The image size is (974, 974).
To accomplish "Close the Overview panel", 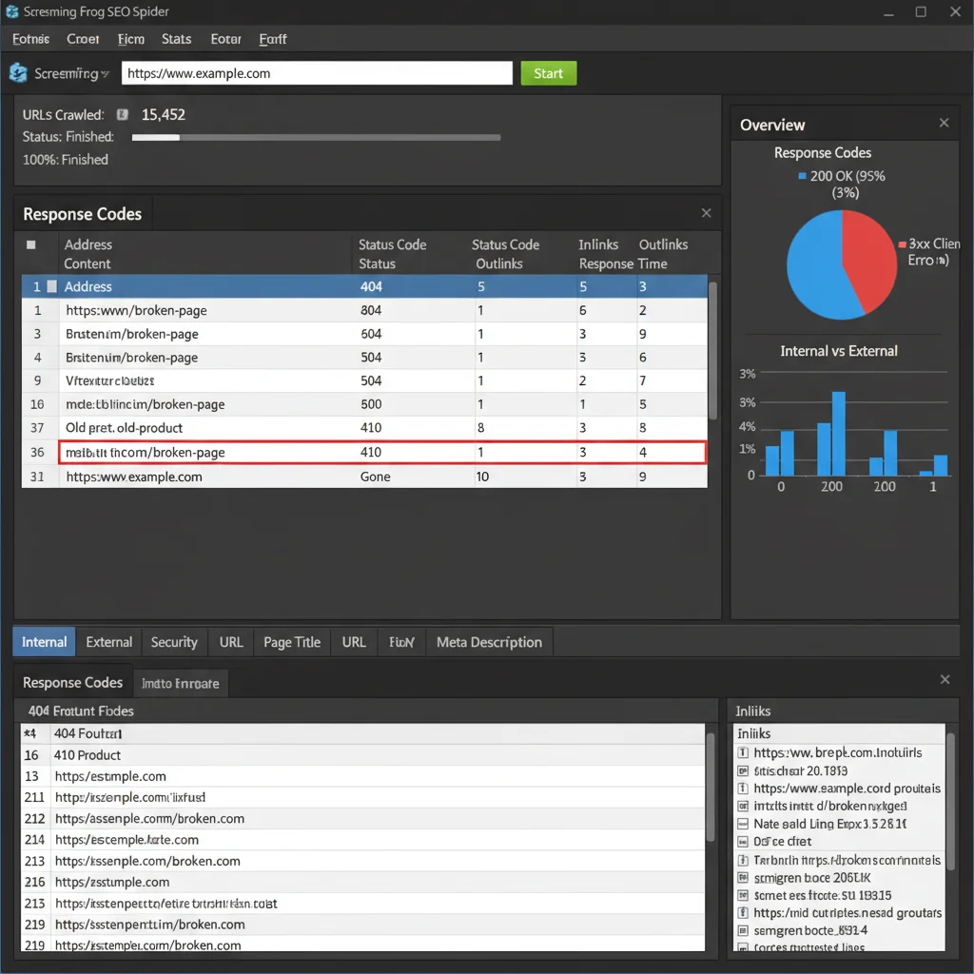I will 945,123.
